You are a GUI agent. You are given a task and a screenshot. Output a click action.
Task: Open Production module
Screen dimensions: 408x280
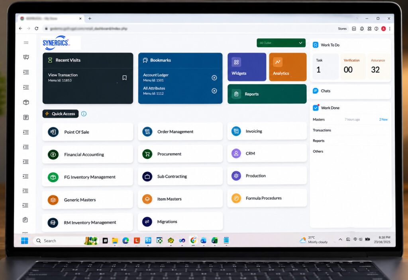click(267, 176)
